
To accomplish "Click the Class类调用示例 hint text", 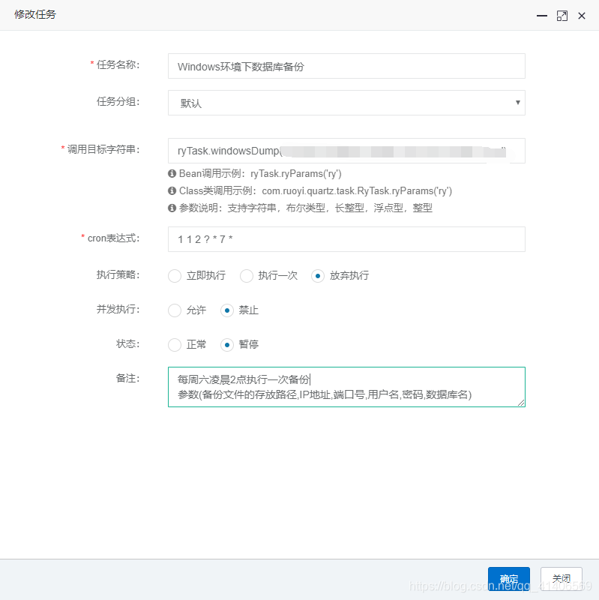I will [x=316, y=190].
